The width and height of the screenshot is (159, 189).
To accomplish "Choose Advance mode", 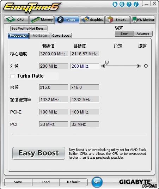I will (143, 33).
